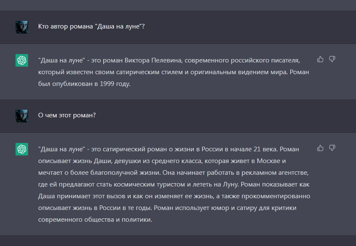Dislike the answer describing the novel's plot
The image size is (356, 246).
coord(332,148)
